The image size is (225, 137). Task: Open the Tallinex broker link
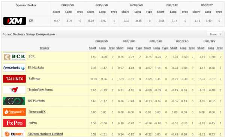click(x=34, y=79)
